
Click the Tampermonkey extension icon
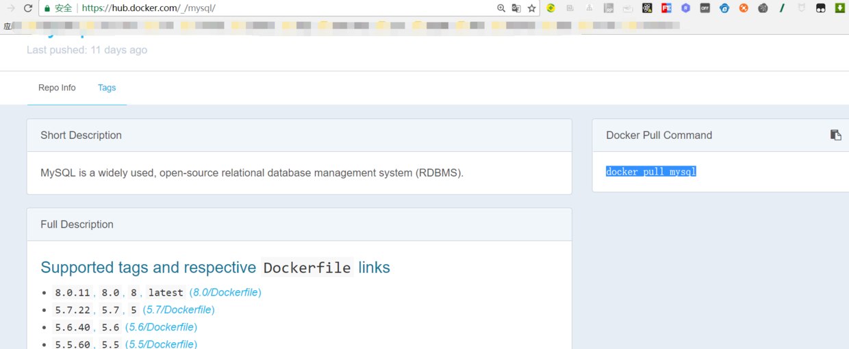(820, 8)
